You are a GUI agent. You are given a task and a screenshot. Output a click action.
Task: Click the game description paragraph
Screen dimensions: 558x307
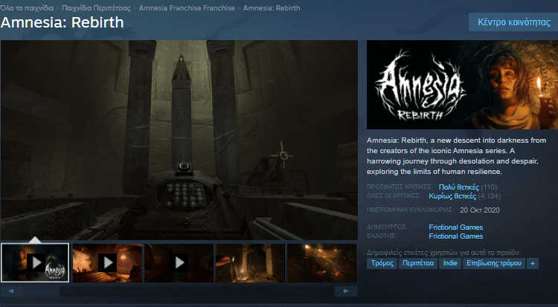coord(457,156)
